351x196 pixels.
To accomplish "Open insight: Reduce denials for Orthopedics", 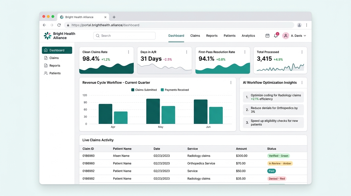I will (273, 110).
